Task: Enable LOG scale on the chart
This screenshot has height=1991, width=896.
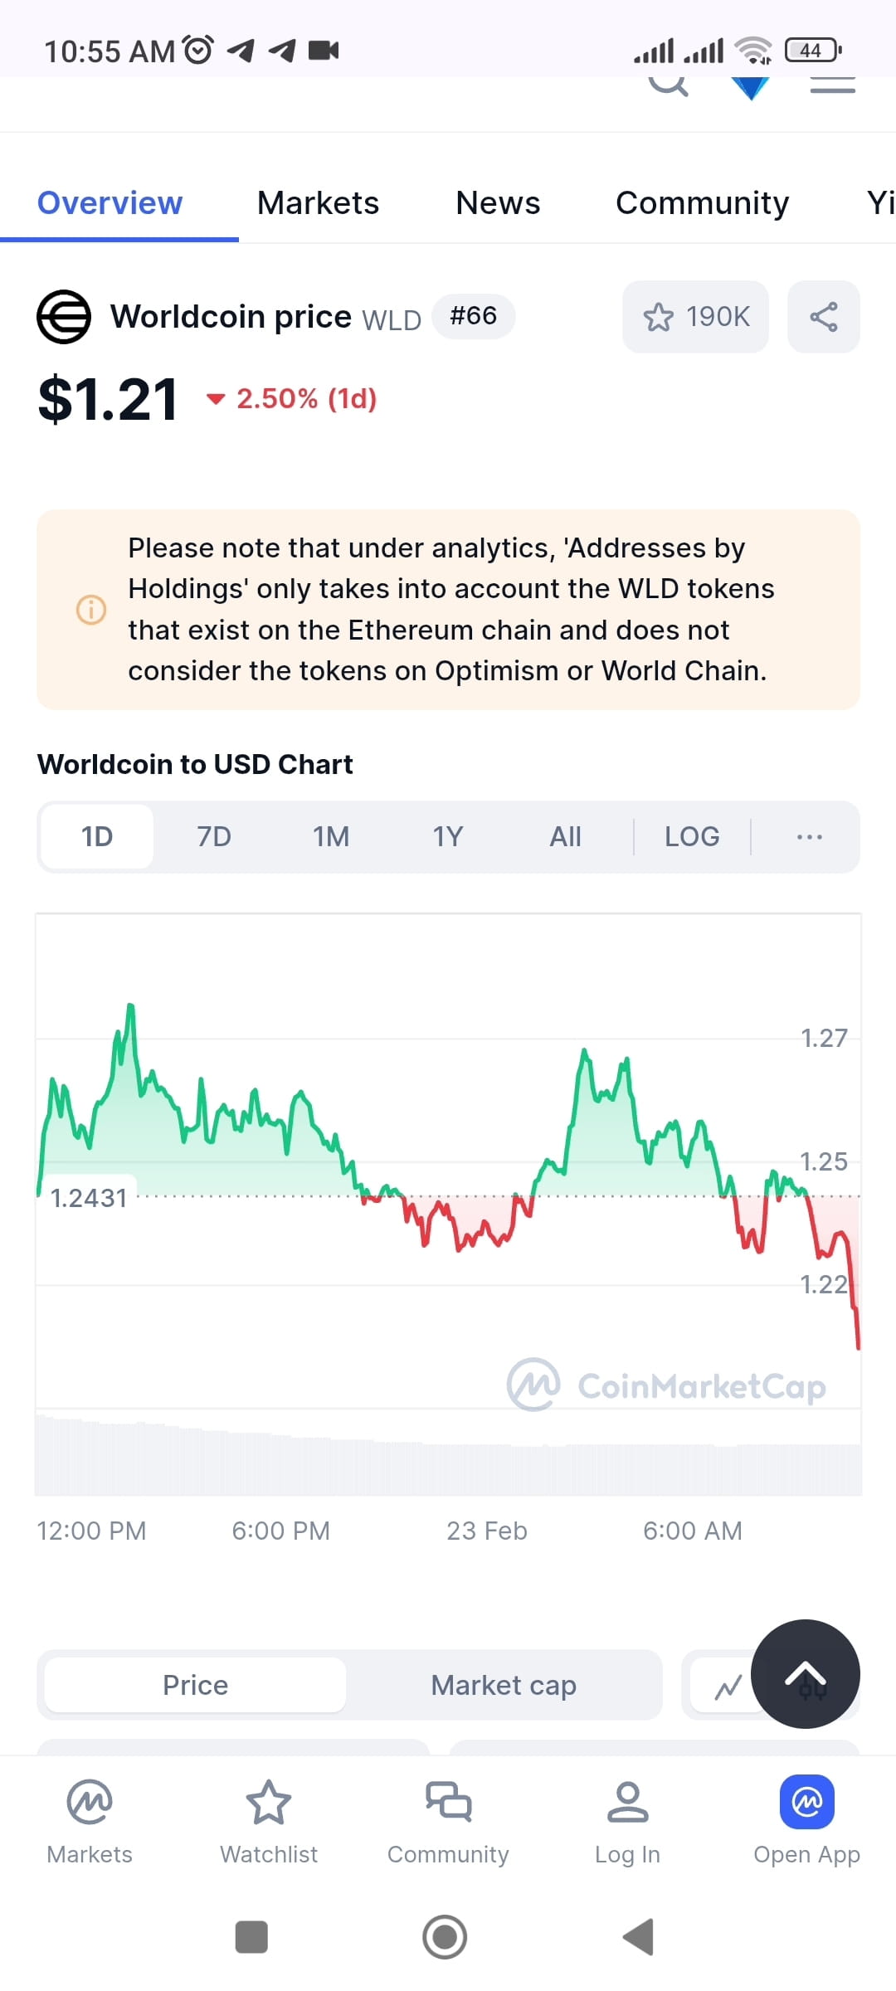Action: 691,836
